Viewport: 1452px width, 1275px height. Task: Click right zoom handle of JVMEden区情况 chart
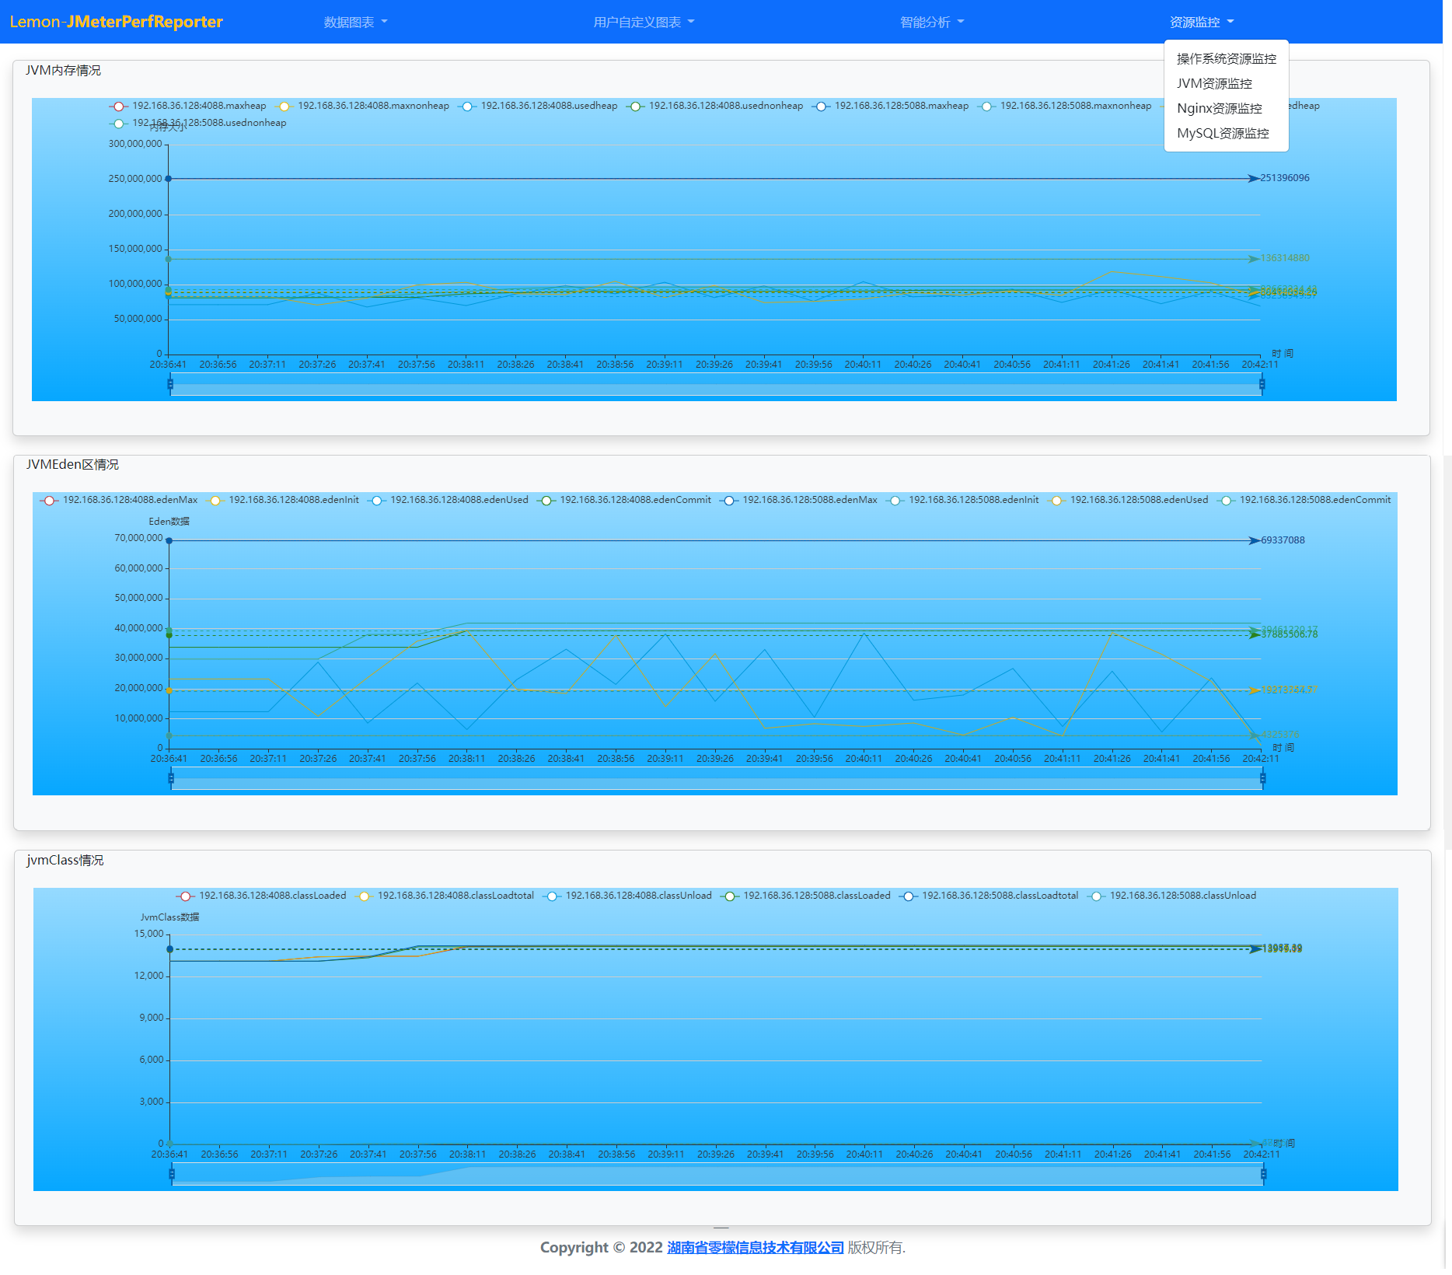click(1262, 778)
